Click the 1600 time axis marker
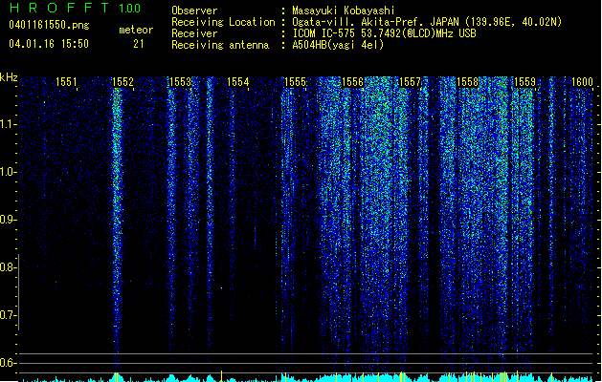 point(582,82)
